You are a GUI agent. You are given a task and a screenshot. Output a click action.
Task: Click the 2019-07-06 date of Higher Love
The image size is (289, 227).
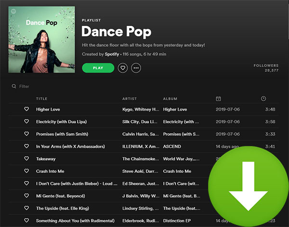pos(228,109)
